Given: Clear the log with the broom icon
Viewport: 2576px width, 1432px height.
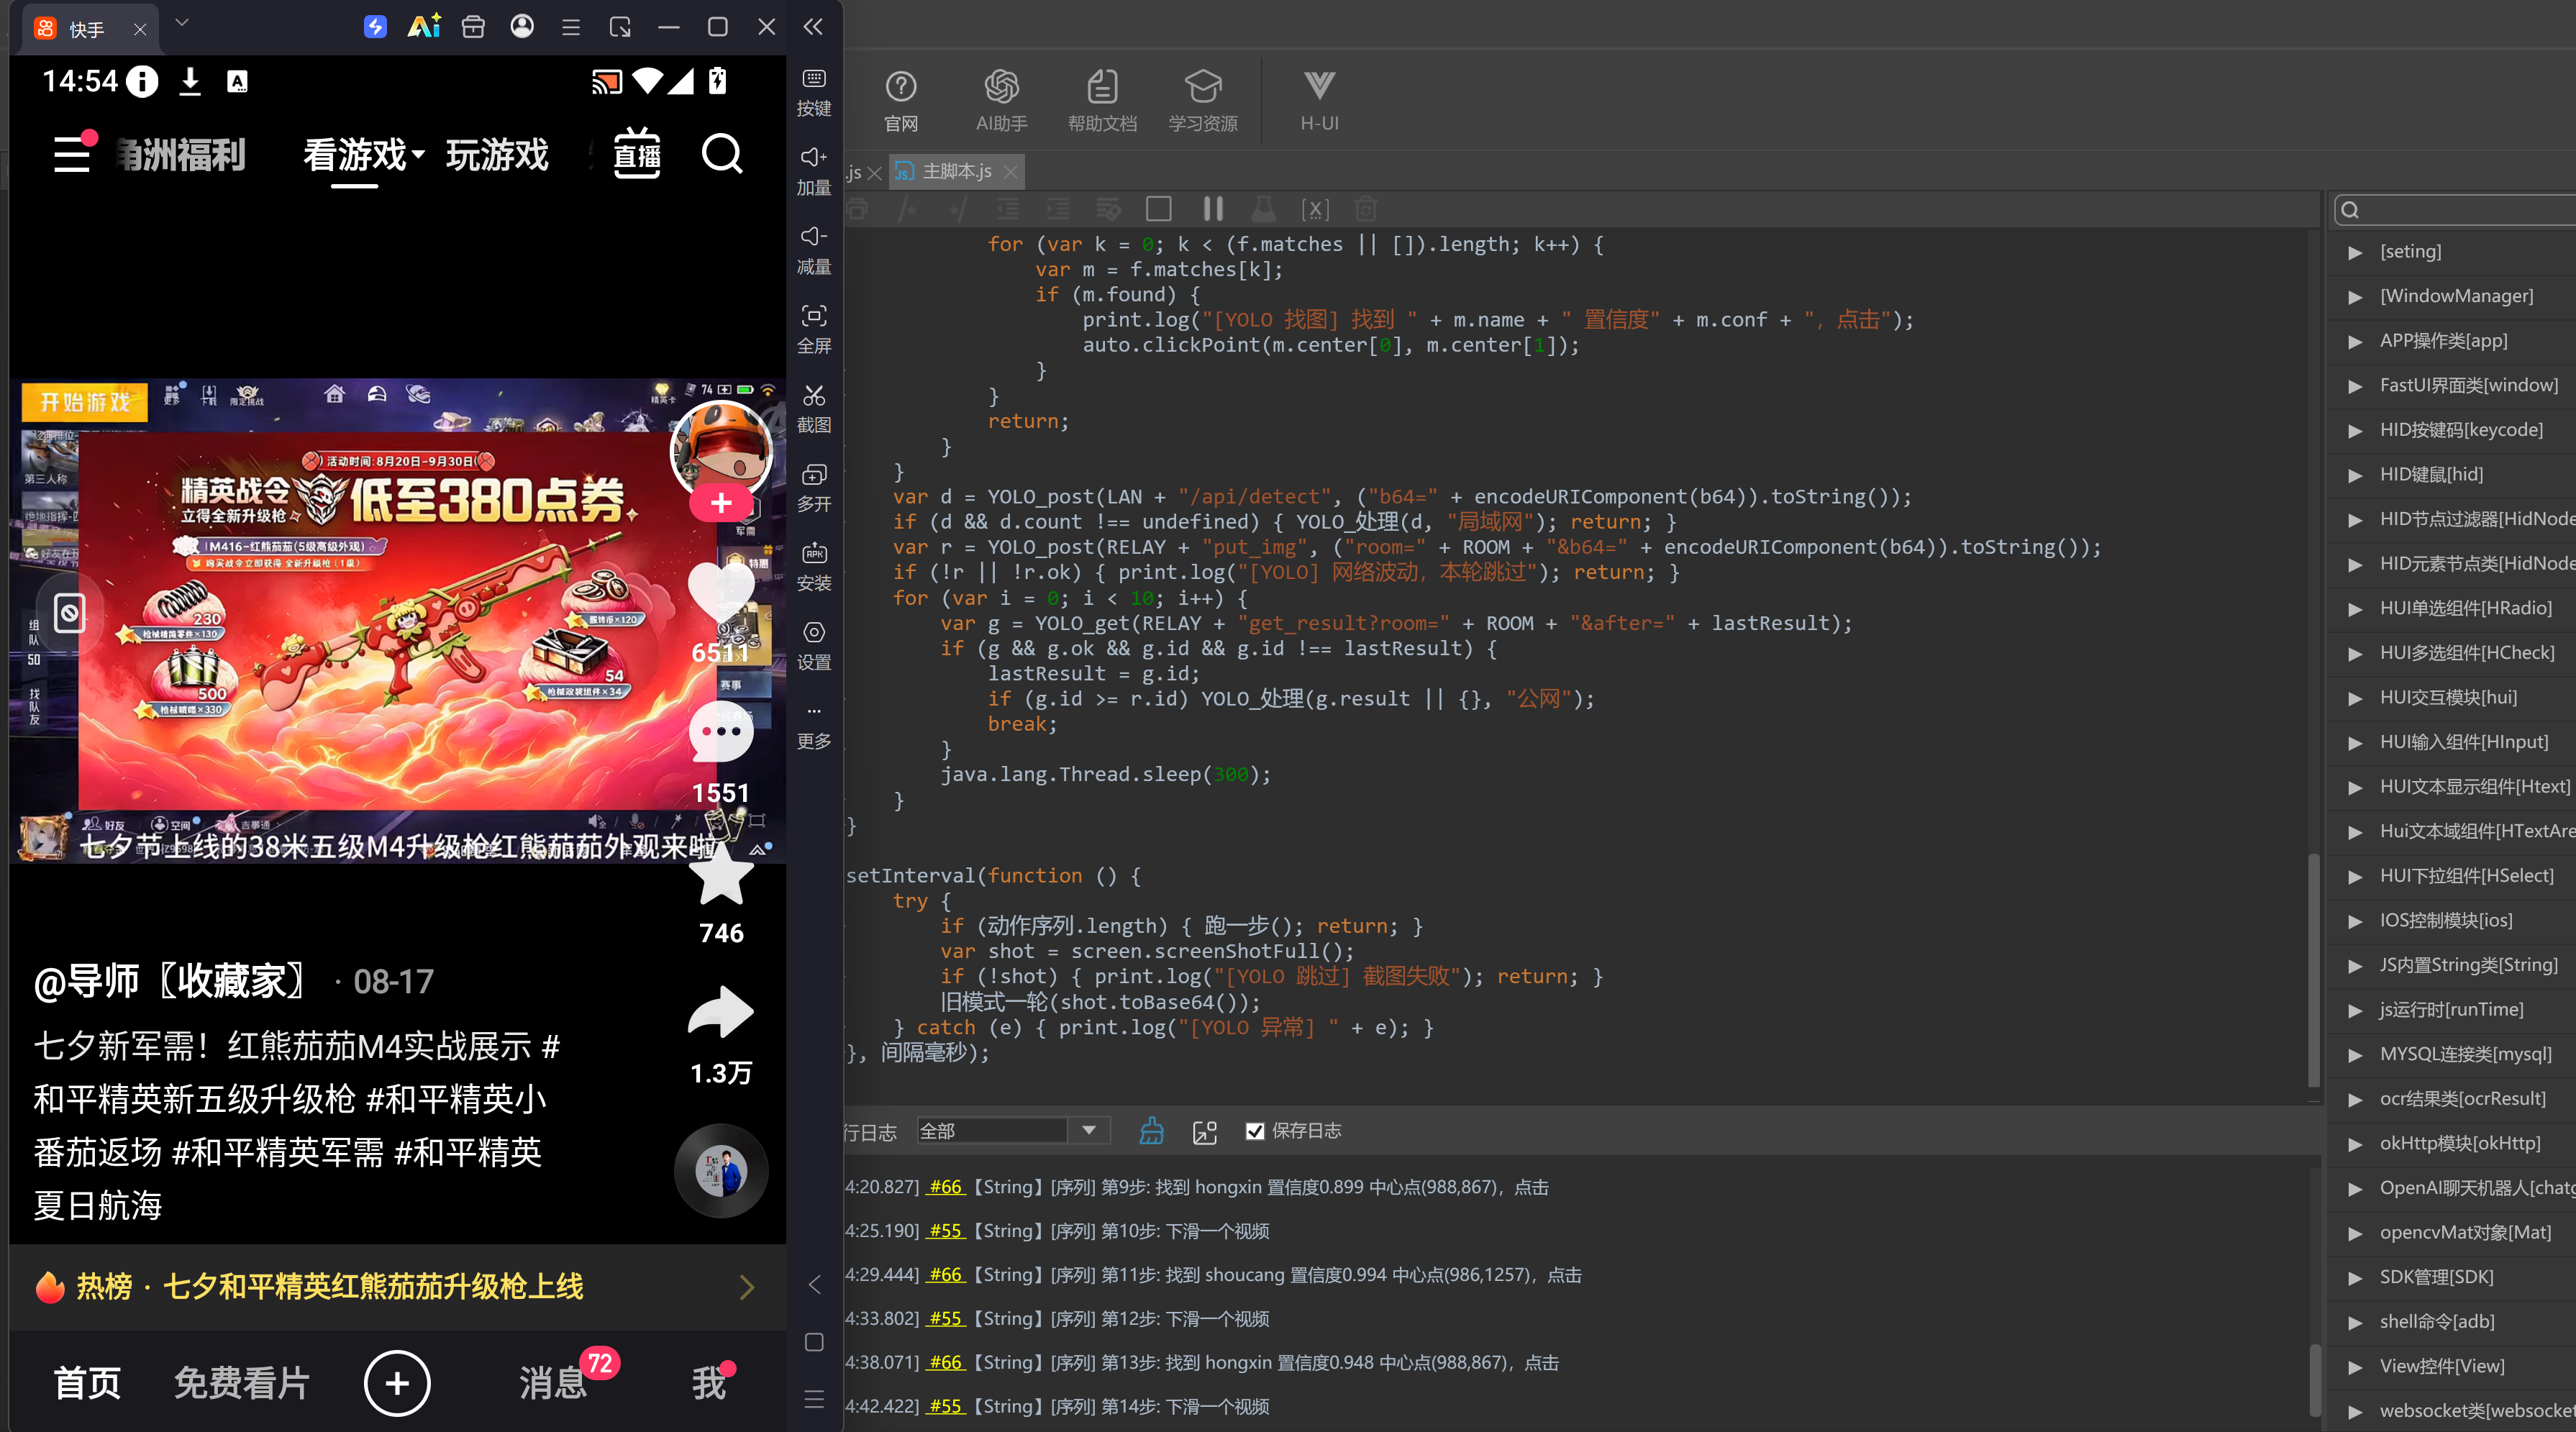Looking at the screenshot, I should 1152,1130.
